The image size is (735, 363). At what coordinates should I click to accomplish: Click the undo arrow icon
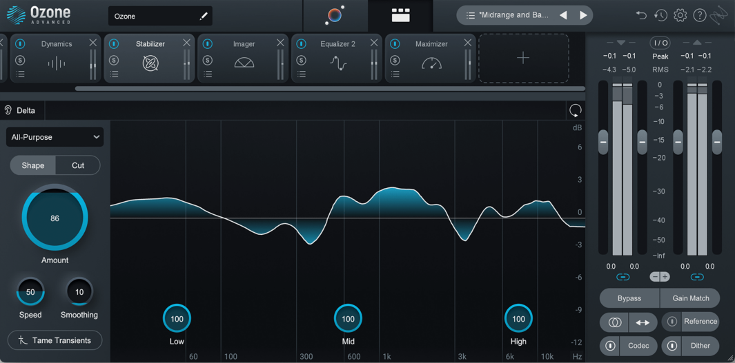[x=641, y=15]
